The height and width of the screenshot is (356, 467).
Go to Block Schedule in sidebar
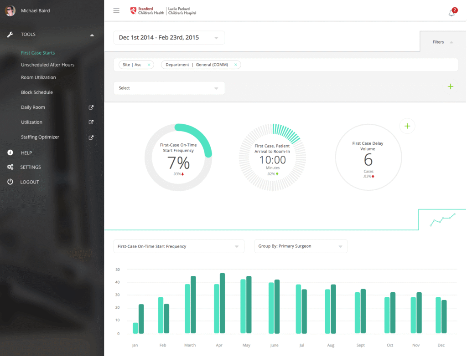[37, 92]
